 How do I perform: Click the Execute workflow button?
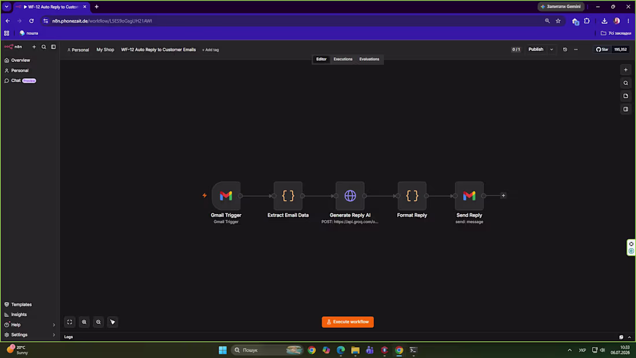347,322
